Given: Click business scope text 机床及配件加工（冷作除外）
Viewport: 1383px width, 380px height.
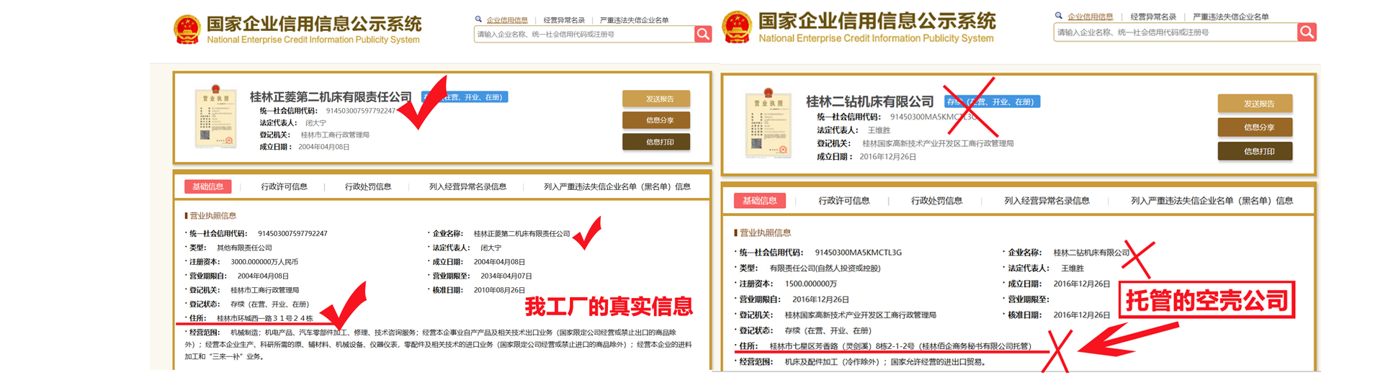Looking at the screenshot, I should click(x=832, y=362).
